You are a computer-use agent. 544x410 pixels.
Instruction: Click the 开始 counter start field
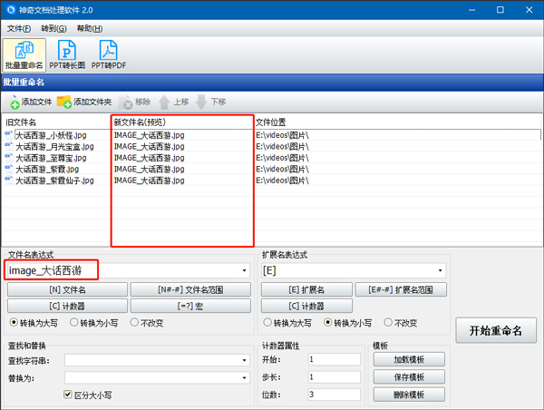click(x=334, y=359)
